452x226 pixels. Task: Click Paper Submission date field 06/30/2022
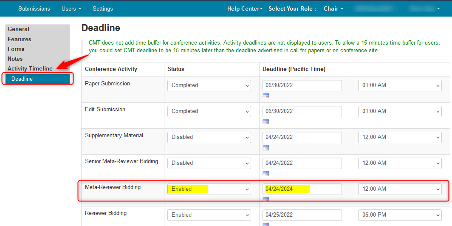302,86
